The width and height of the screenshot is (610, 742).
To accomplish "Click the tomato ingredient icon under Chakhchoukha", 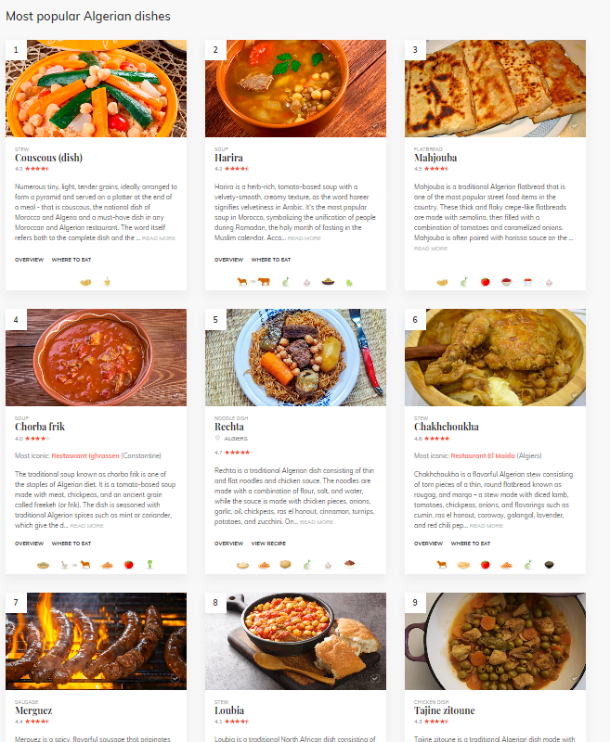I will 485,565.
